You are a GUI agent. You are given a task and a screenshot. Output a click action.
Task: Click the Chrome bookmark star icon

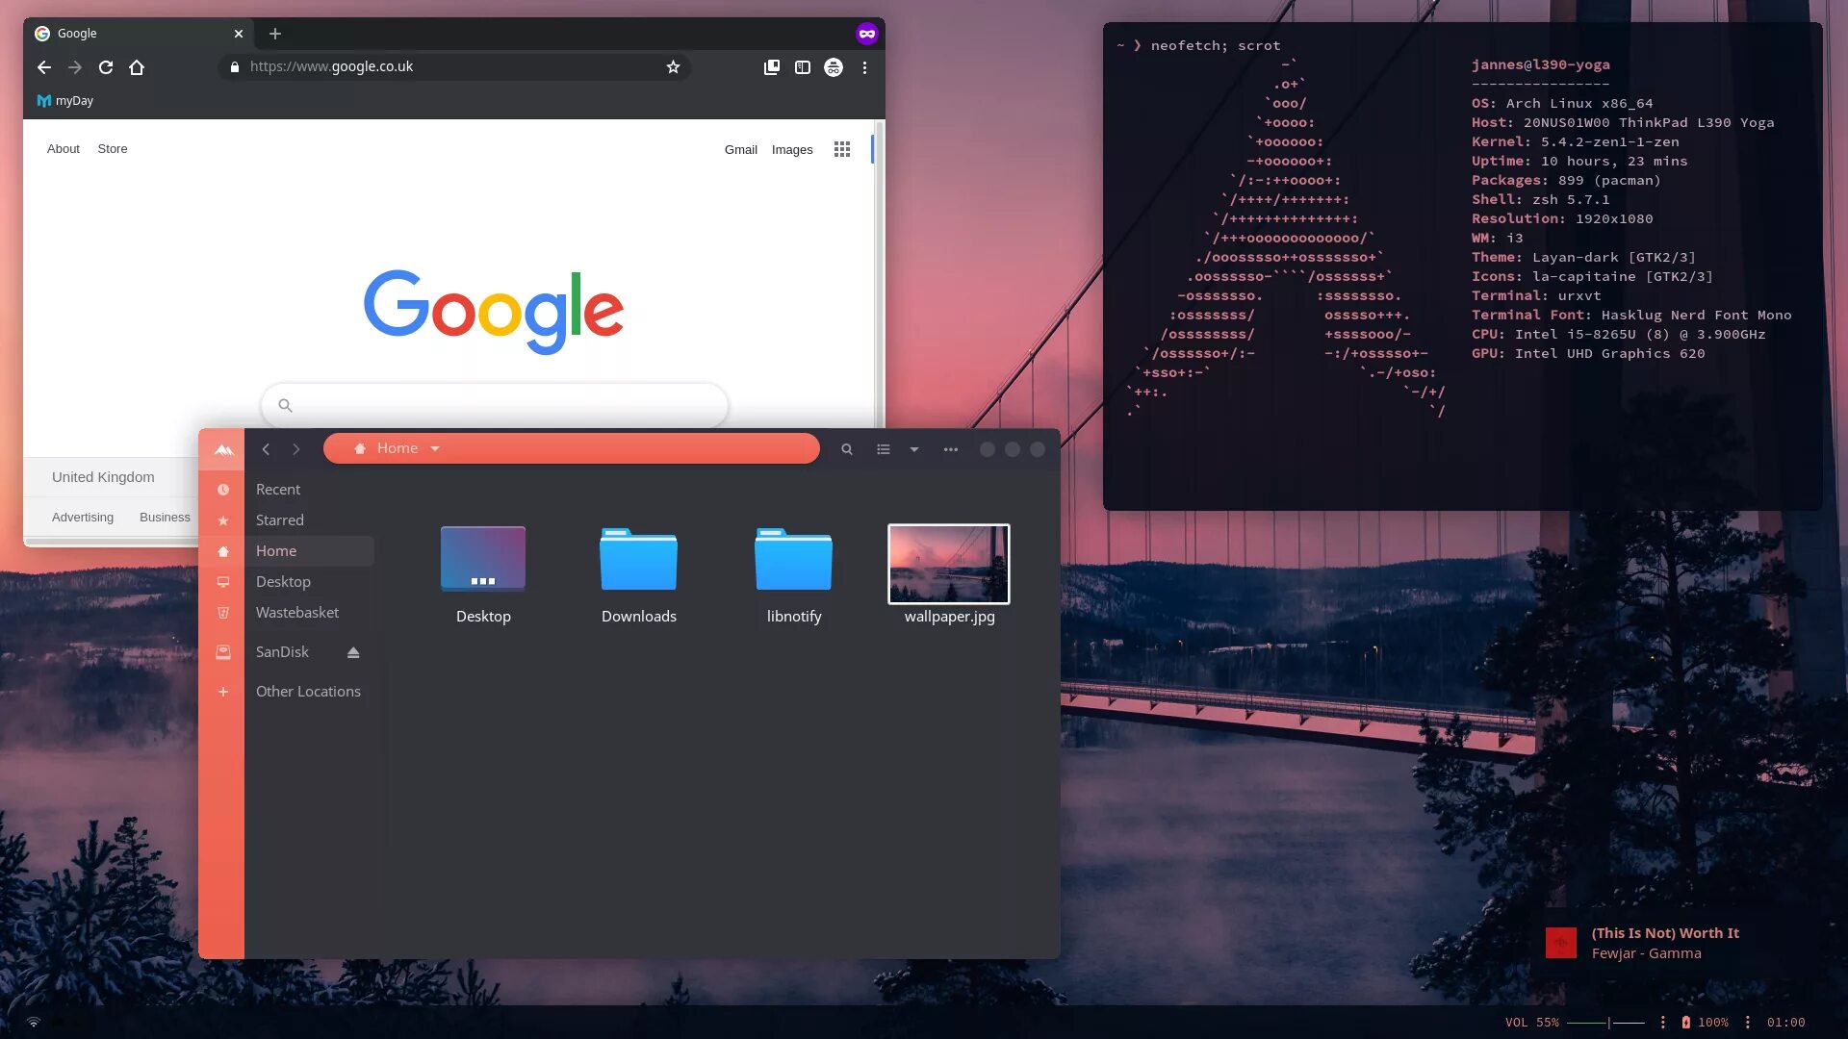tap(674, 66)
